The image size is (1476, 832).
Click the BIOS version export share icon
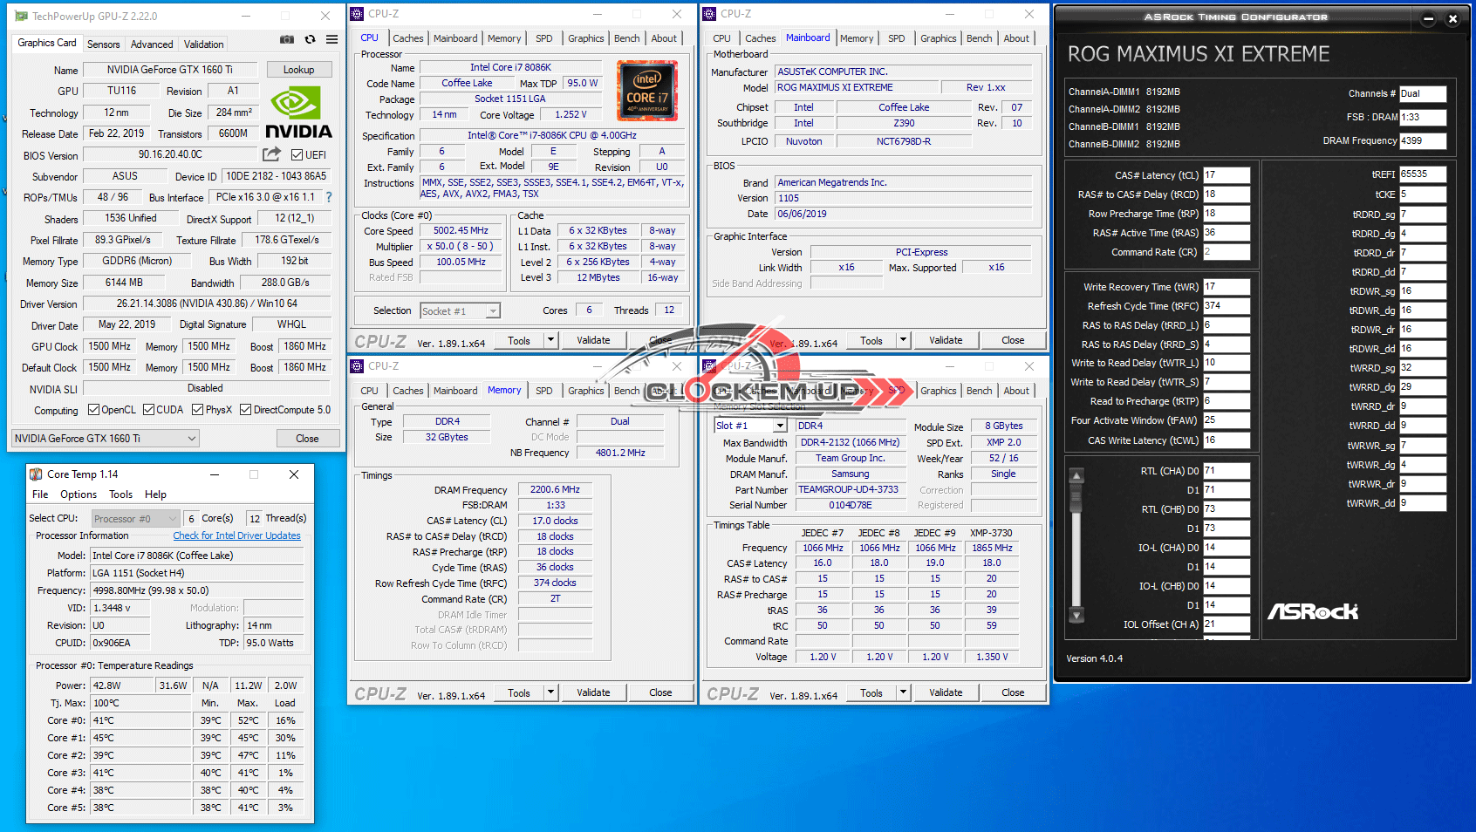[x=272, y=154]
